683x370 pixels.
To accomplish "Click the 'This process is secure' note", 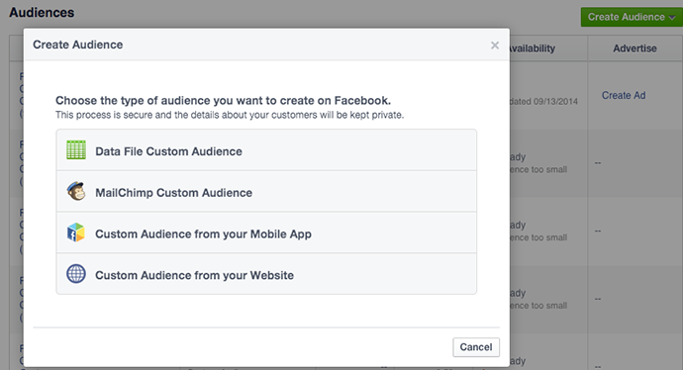I will [230, 115].
